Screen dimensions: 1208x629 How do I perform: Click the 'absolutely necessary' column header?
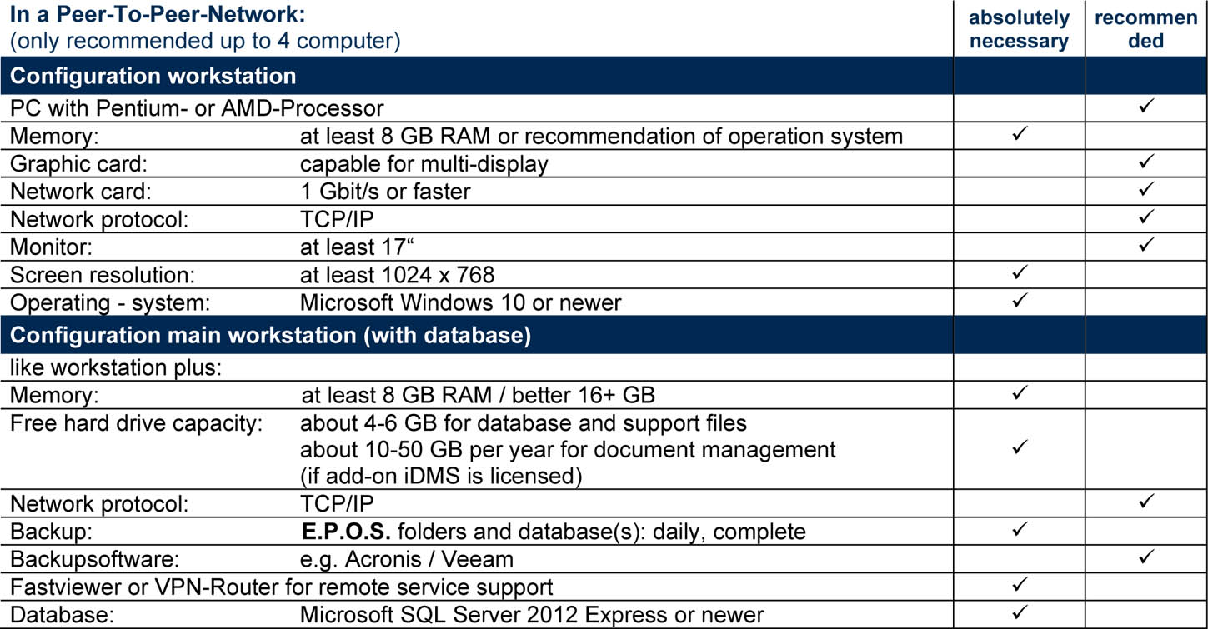tap(1020, 29)
